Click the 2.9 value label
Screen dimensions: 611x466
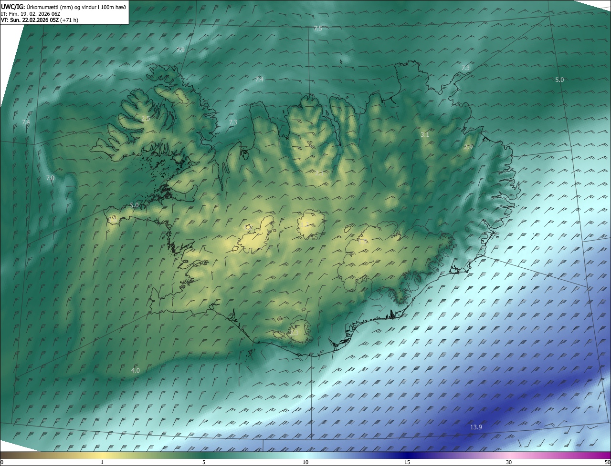468,147
